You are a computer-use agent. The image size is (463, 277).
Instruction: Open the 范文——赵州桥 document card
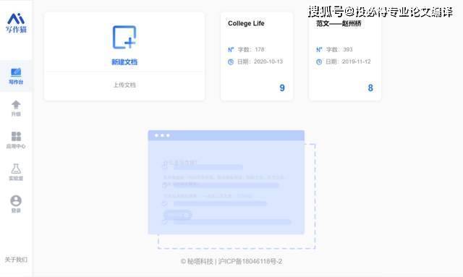345,56
